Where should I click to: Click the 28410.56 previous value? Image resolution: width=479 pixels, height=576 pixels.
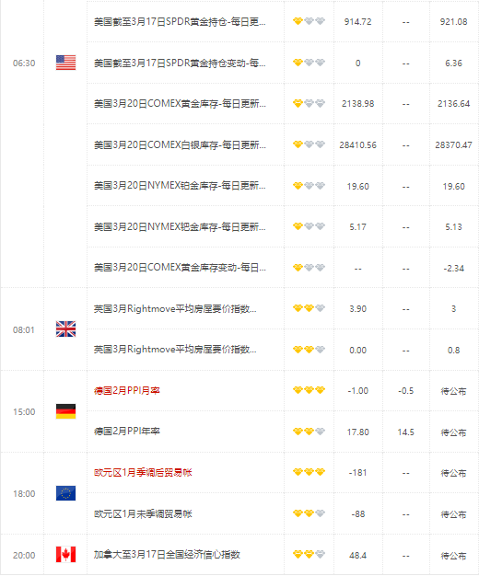[358, 145]
